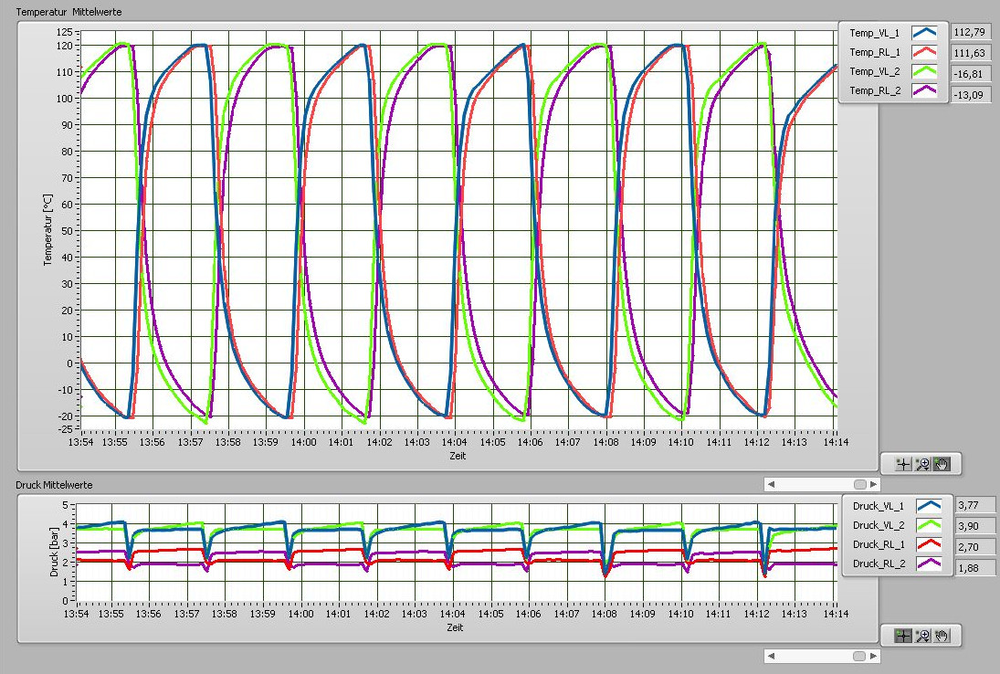Click the 'Zeit' label under pressure graph
This screenshot has height=674, width=1000.
tap(455, 627)
